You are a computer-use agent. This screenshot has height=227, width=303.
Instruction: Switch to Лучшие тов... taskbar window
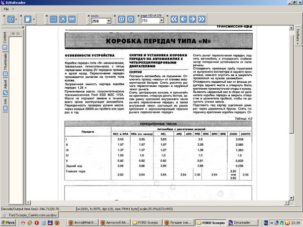tap(179, 222)
